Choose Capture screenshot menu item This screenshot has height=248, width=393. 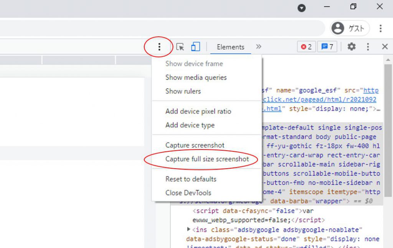coord(195,145)
